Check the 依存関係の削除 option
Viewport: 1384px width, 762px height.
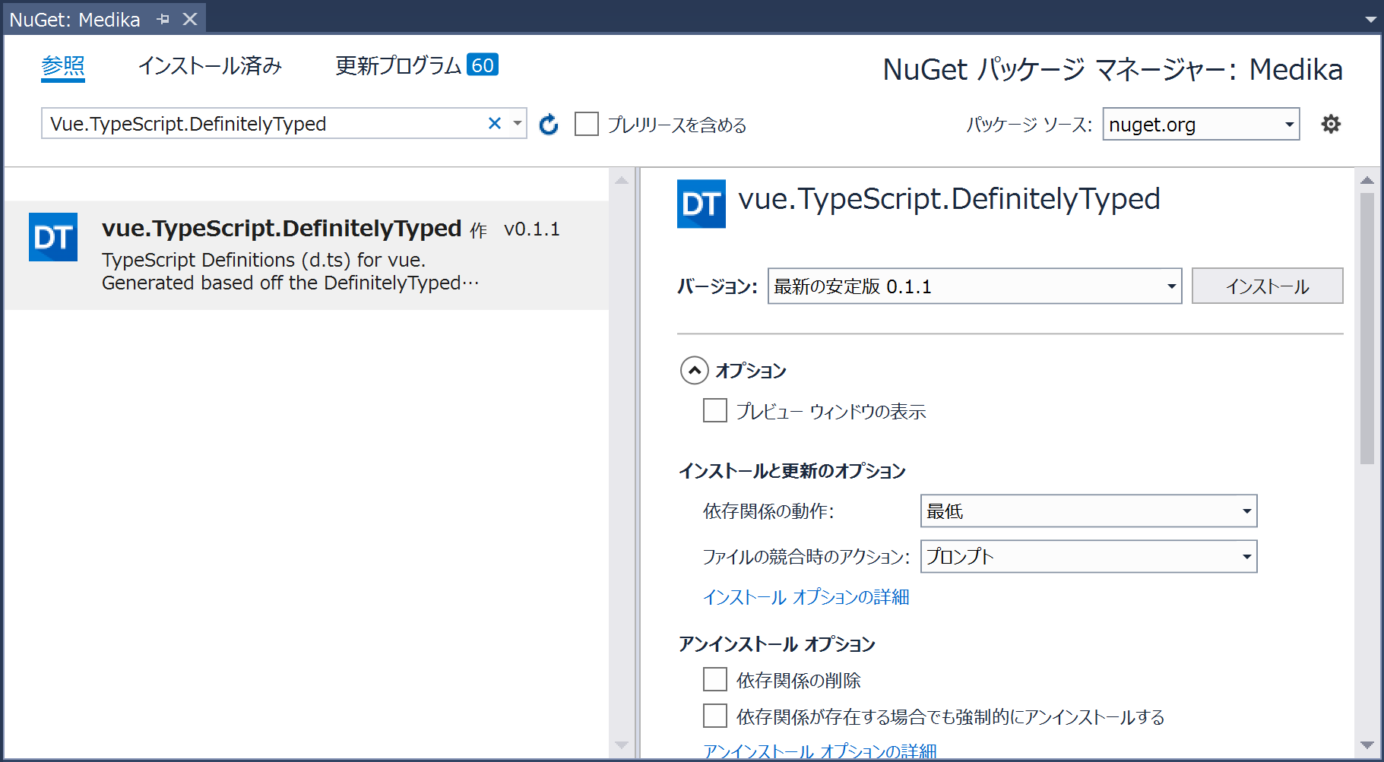tap(715, 679)
